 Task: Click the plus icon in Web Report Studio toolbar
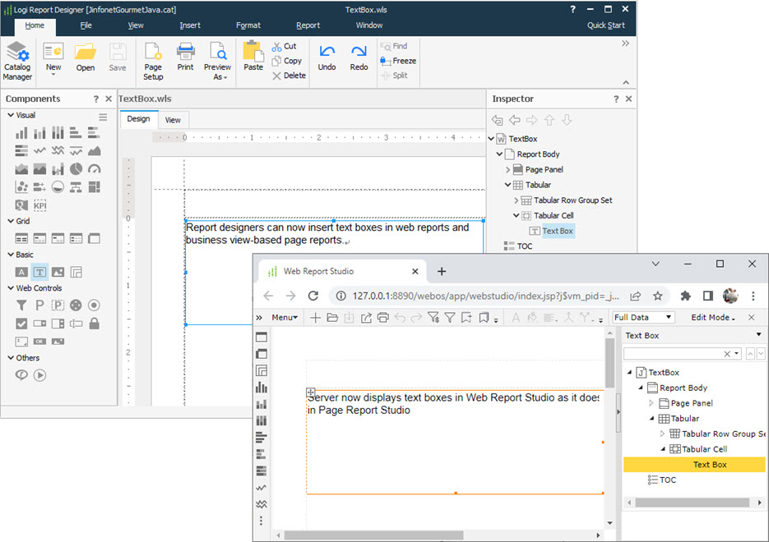pyautogui.click(x=315, y=318)
